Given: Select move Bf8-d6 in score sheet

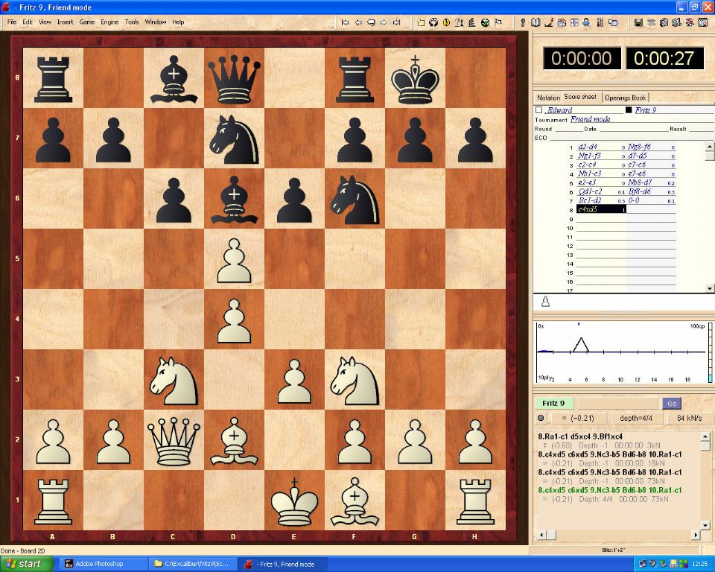Looking at the screenshot, I should pos(640,191).
